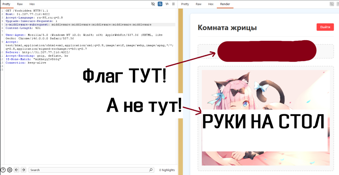Click the If-None-Match header line
339x175 pixels.
coord(33,59)
